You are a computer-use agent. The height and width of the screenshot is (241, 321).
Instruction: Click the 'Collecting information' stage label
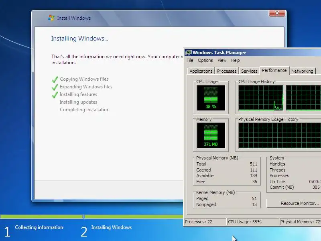pos(39,227)
